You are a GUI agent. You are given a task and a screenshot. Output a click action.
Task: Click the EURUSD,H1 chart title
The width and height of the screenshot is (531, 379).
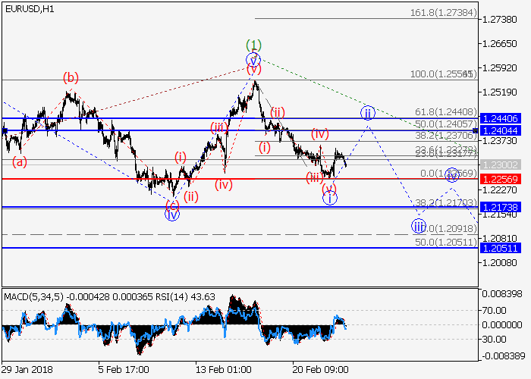pos(30,9)
